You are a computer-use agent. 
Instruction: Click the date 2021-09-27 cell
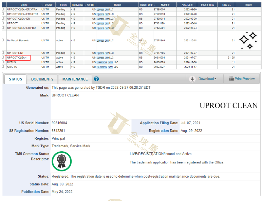(190, 53)
